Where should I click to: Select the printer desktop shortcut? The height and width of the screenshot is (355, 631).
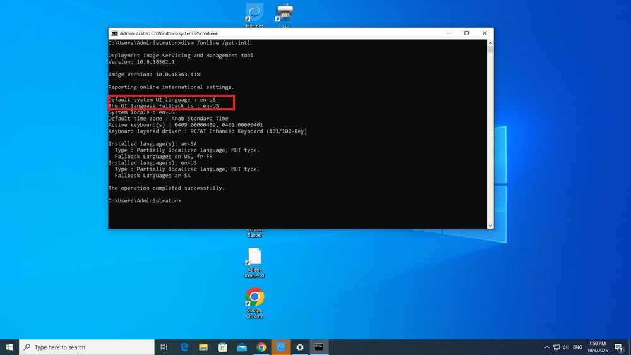(284, 15)
